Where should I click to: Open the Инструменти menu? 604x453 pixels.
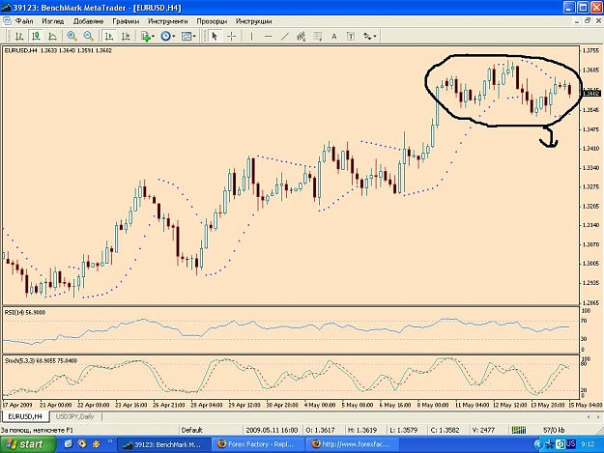point(167,21)
